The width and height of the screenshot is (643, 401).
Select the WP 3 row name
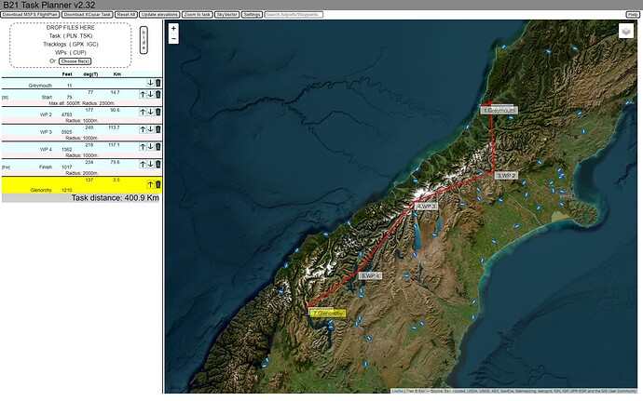click(46, 132)
